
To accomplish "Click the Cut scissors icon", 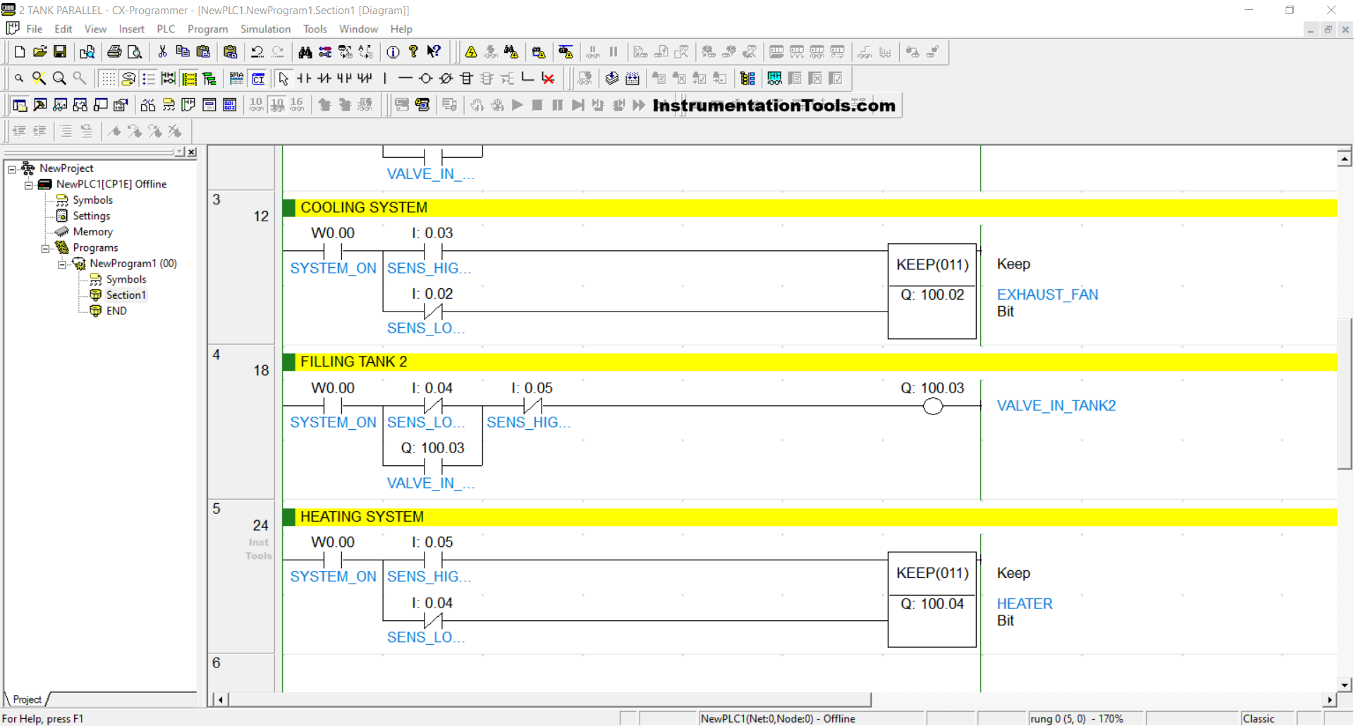I will [x=162, y=51].
